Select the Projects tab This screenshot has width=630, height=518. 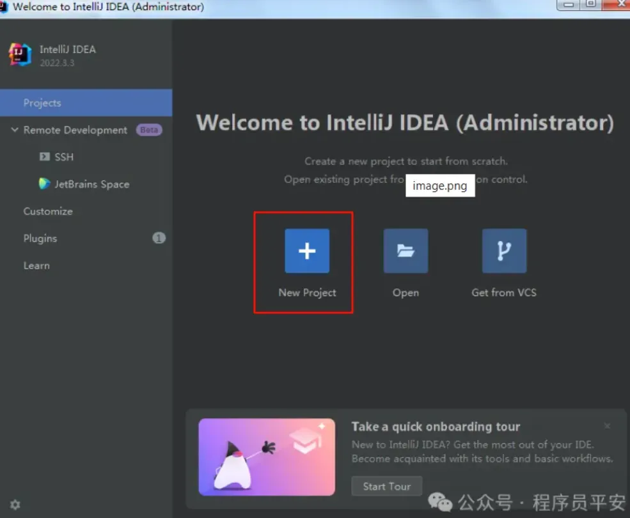click(86, 103)
